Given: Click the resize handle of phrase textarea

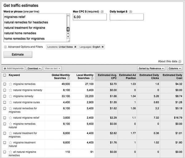Looking at the screenshot, I should pyautogui.click(x=69, y=41).
